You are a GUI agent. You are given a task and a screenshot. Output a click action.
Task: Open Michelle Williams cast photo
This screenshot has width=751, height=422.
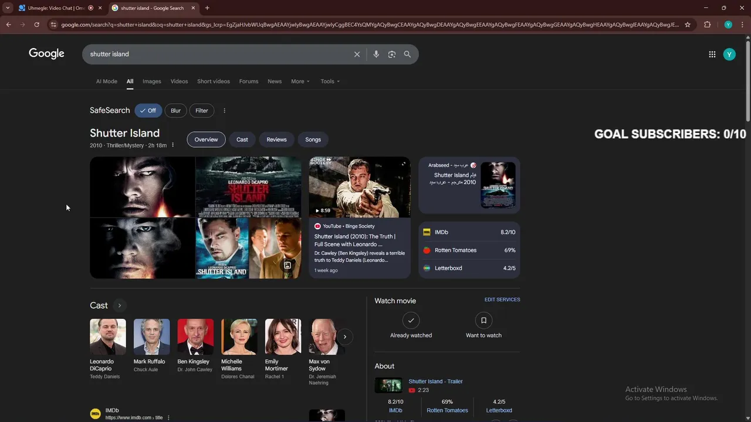click(239, 337)
